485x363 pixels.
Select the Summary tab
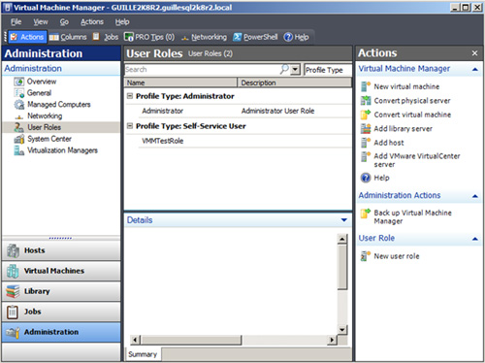point(143,354)
